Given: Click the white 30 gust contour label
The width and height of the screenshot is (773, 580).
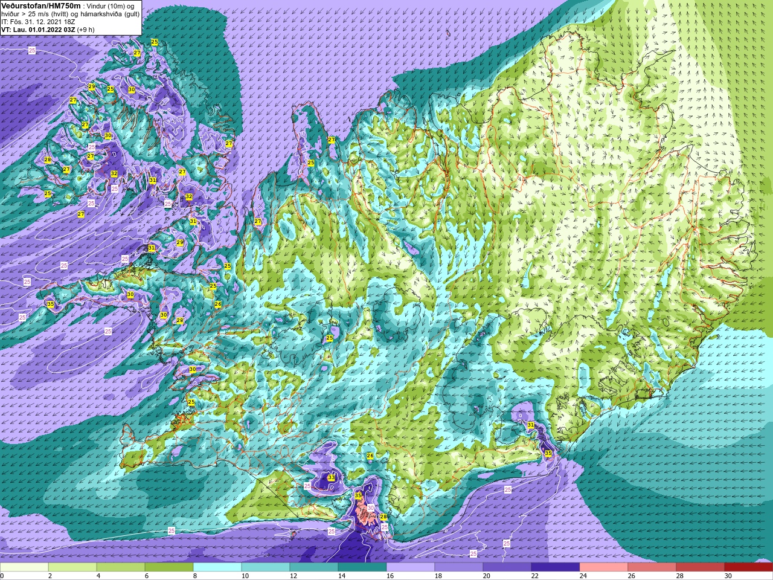Looking at the screenshot, I should pos(371,507).
